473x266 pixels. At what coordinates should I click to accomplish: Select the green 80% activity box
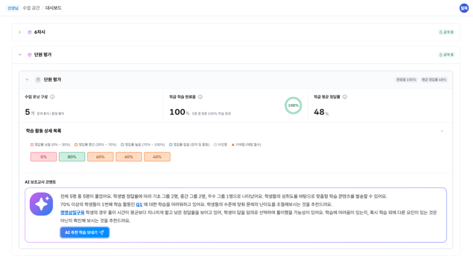[x=72, y=157]
